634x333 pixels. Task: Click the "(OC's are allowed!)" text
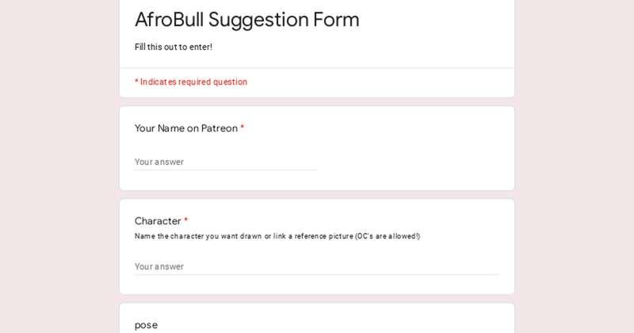[x=388, y=236]
